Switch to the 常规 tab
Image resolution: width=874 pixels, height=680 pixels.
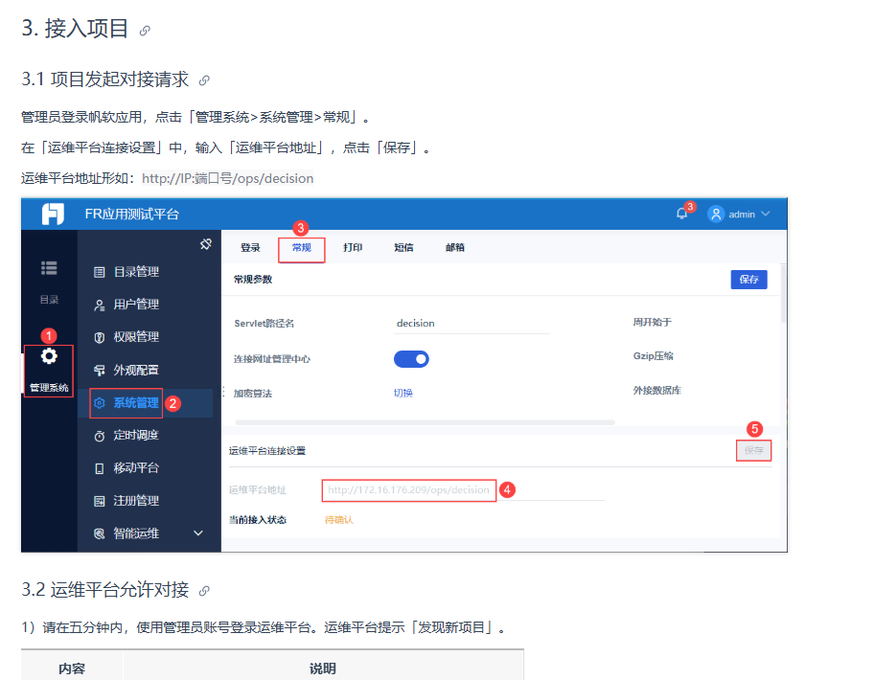(302, 247)
